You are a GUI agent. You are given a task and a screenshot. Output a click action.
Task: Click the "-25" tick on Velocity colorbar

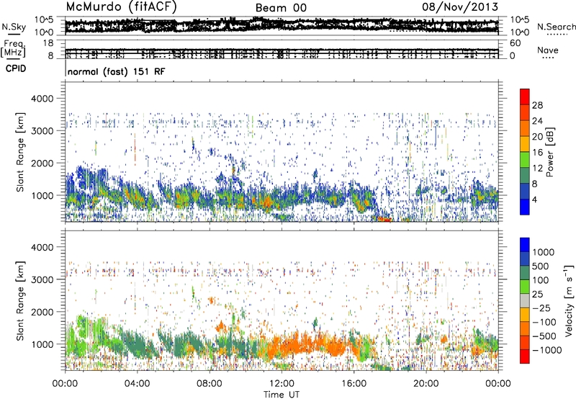tap(541, 308)
